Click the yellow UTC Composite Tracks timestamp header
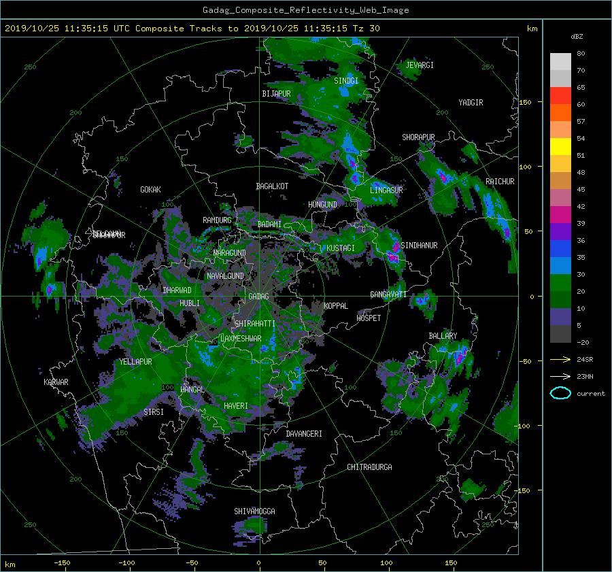Screen dimensions: 612x572 (192, 29)
